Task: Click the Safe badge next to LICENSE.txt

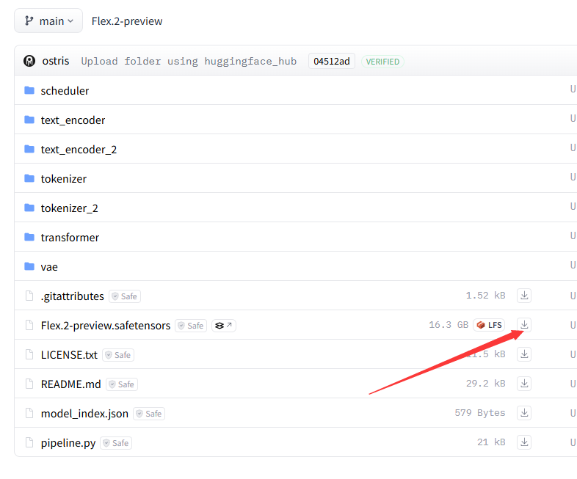Action: (118, 355)
